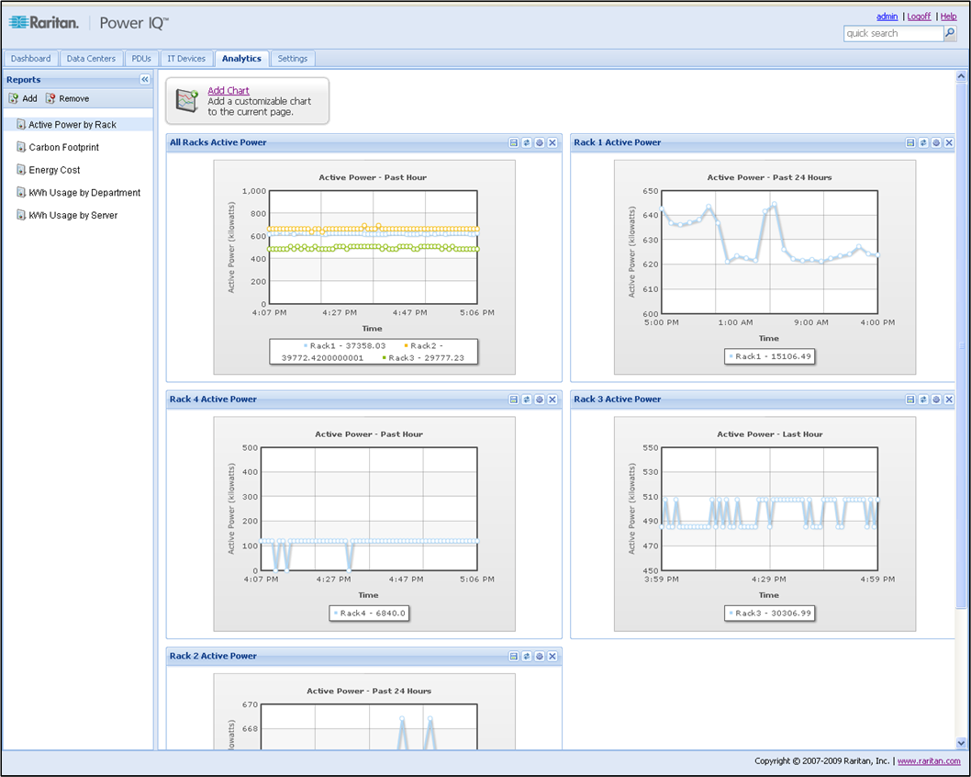Click the Rack 2 Active Power panel title

point(213,656)
